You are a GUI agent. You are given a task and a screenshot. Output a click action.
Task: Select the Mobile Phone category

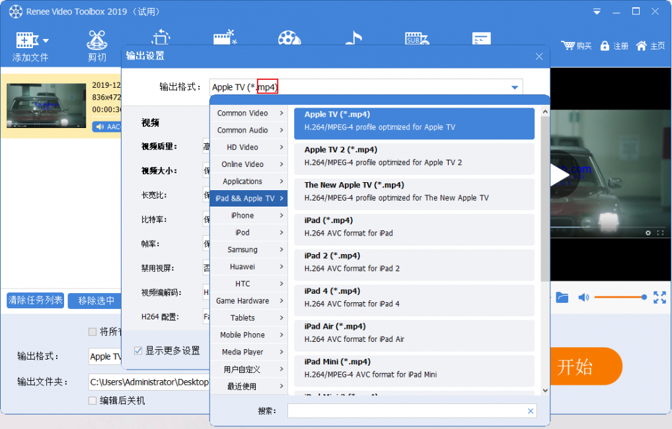point(248,335)
